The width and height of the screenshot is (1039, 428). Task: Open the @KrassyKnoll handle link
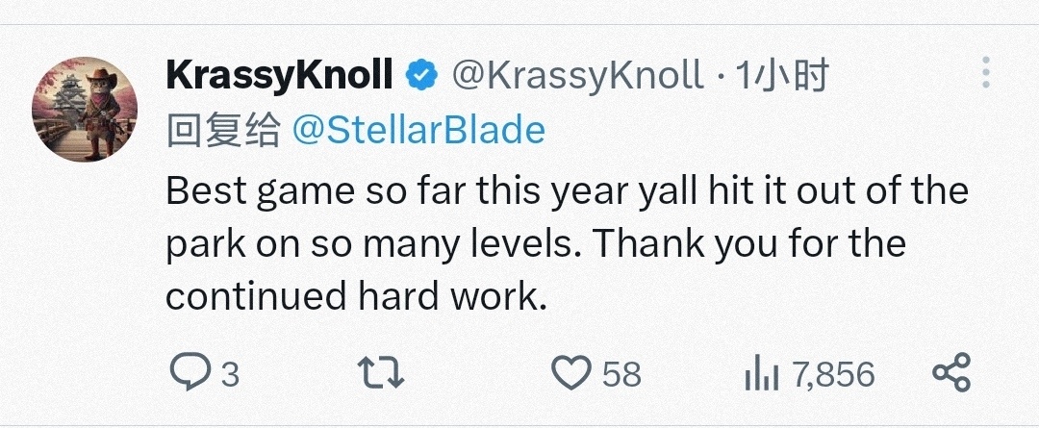coord(577,75)
